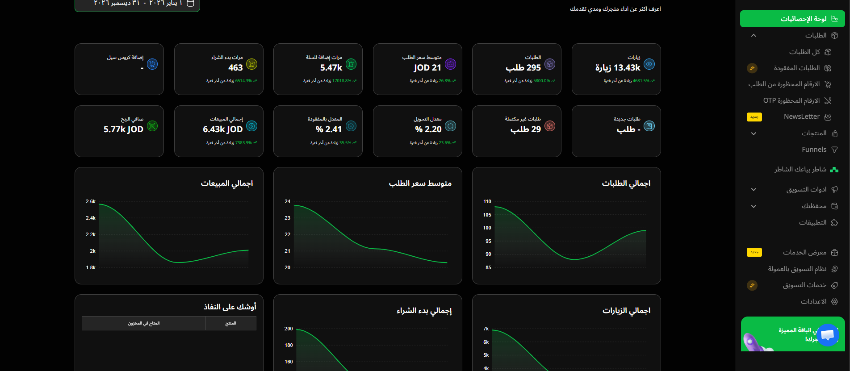Image resolution: width=850 pixels, height=371 pixels.
Task: Open the live chat bubble
Action: pyautogui.click(x=828, y=335)
